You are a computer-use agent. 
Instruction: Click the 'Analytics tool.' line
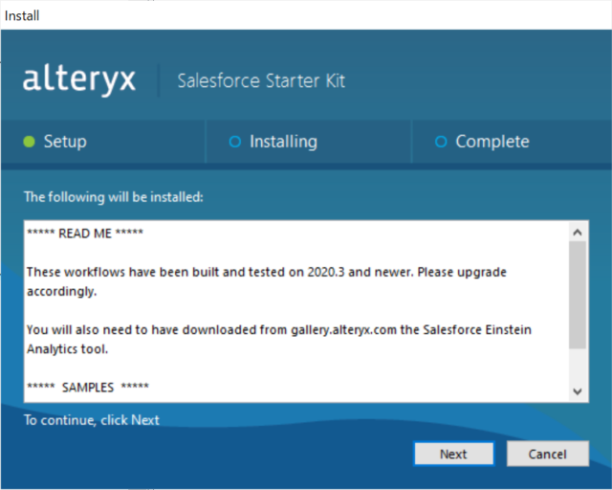tap(67, 349)
